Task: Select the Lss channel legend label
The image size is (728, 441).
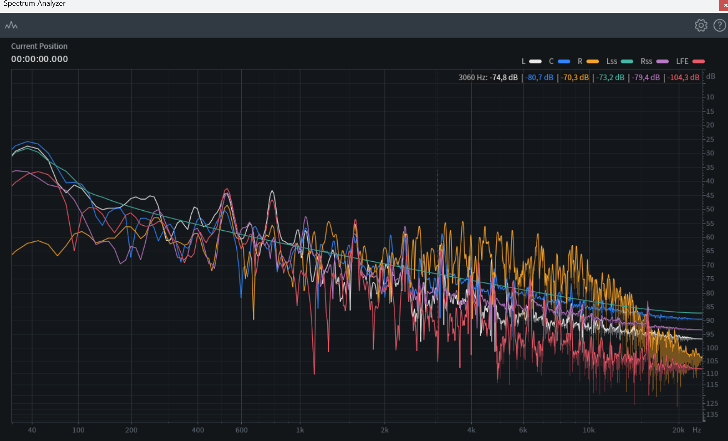Action: (612, 61)
